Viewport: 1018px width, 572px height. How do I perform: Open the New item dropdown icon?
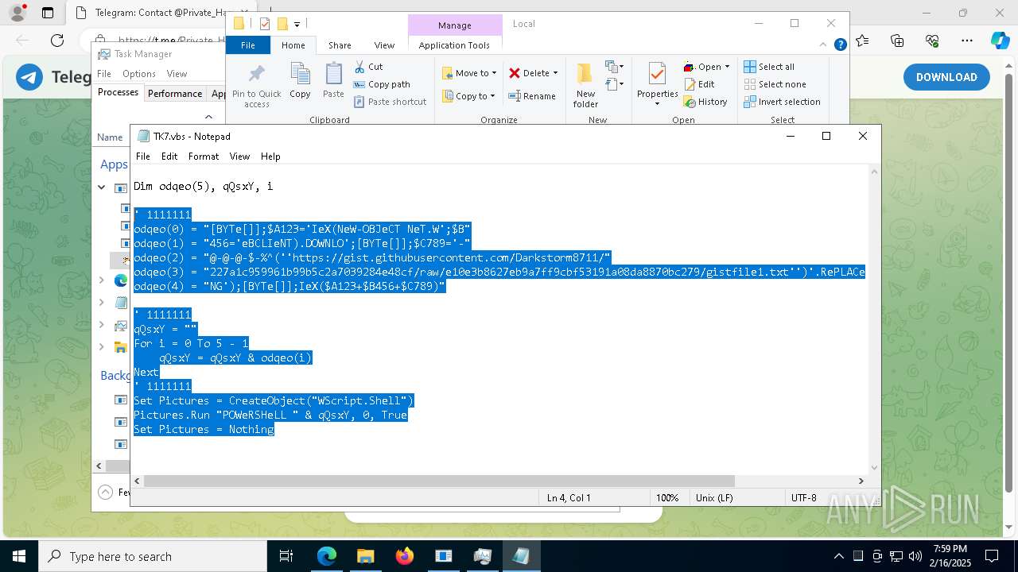click(x=614, y=66)
